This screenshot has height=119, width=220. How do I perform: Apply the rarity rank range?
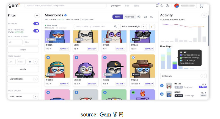(23, 50)
